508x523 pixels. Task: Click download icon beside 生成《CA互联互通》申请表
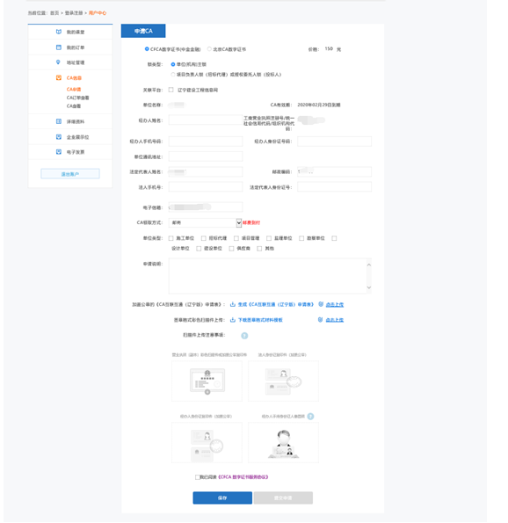click(233, 304)
